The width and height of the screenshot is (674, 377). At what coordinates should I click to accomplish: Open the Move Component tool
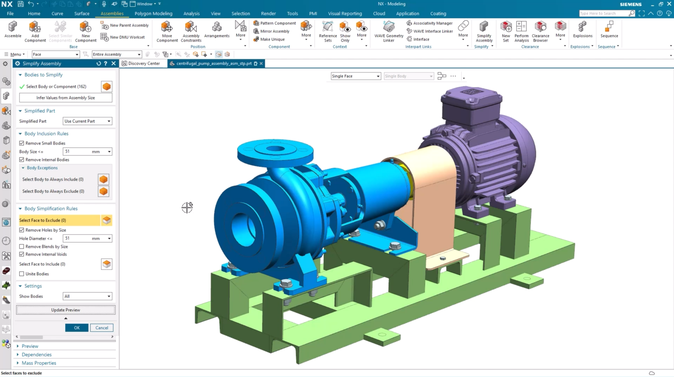[x=167, y=31]
